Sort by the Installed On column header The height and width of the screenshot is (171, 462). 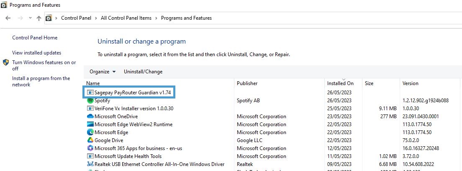click(343, 83)
